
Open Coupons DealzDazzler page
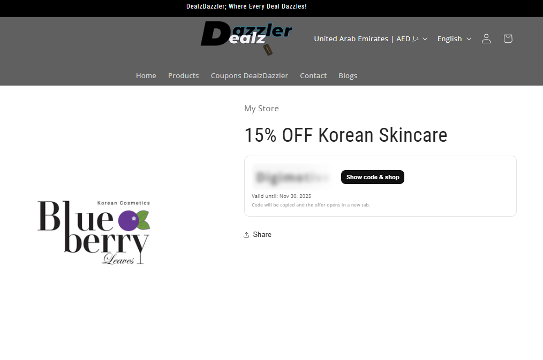250,75
